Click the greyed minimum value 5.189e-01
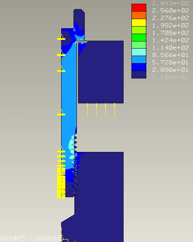 (x=170, y=77)
